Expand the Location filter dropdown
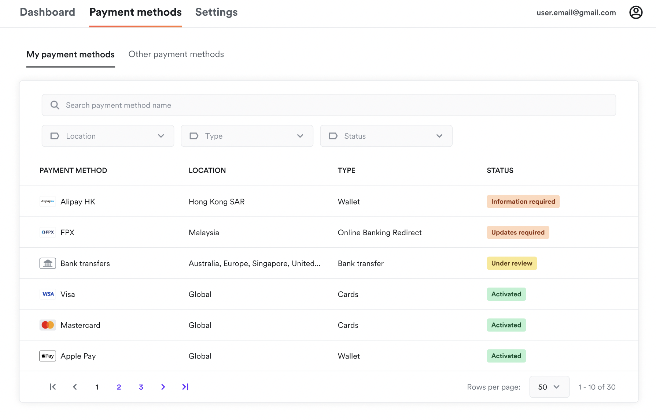Screen dimensions: 656x420 tap(108, 136)
